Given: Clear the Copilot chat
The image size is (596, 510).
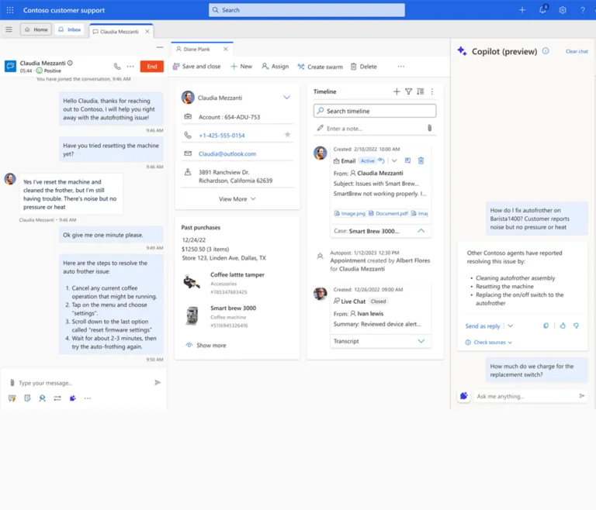Looking at the screenshot, I should 577,51.
